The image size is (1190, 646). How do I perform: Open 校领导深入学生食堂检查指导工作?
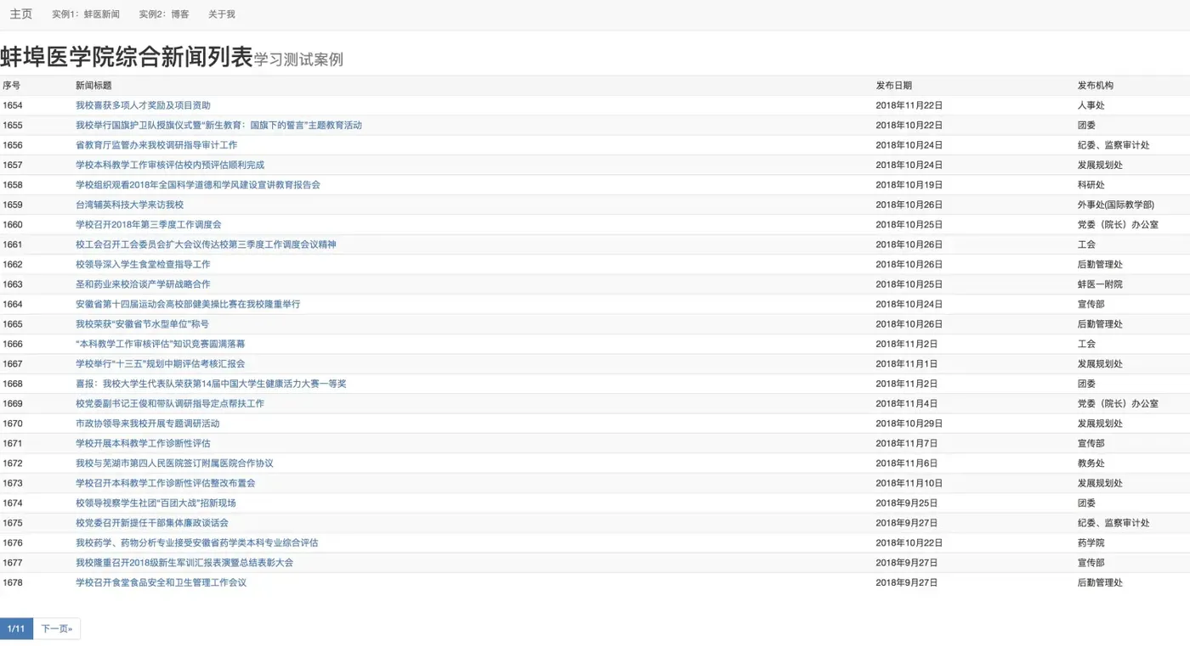click(143, 264)
